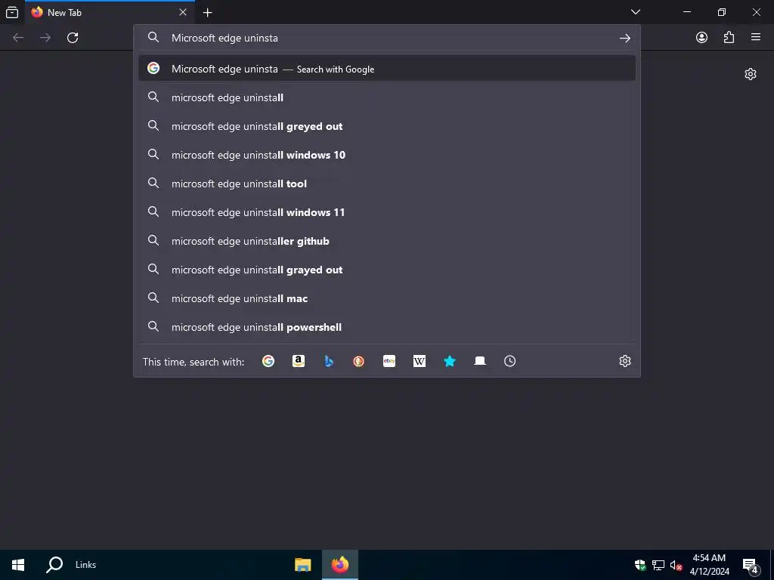Personalize New Tab via page gear icon
Viewport: 774px width, 580px height.
[x=751, y=74]
